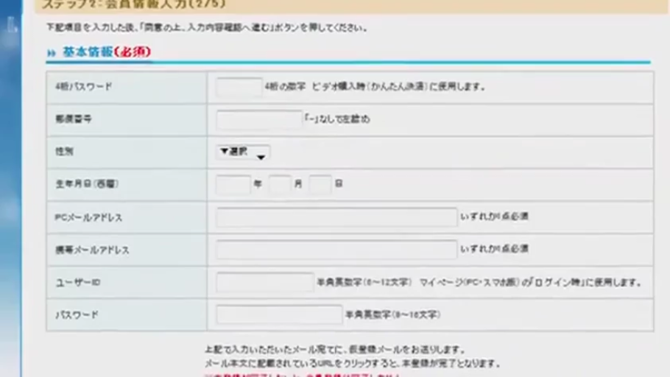Click the PCメールアドレス row label

tap(88, 217)
